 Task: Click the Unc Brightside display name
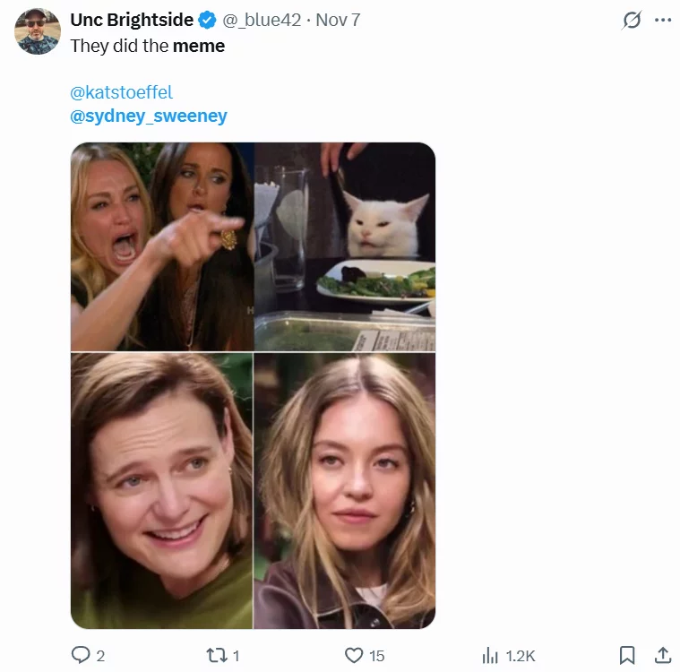pos(132,20)
